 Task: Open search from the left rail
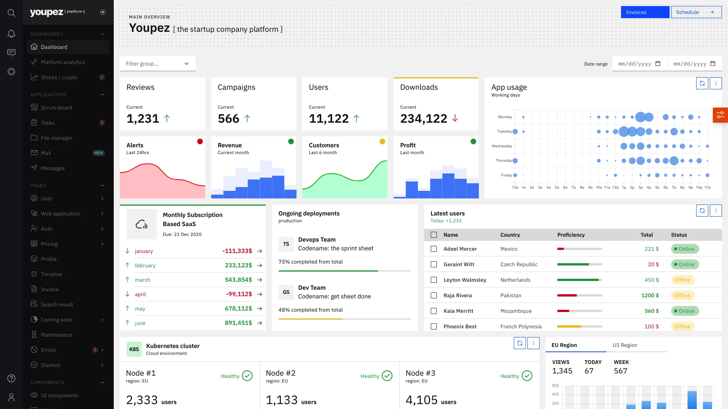point(11,13)
